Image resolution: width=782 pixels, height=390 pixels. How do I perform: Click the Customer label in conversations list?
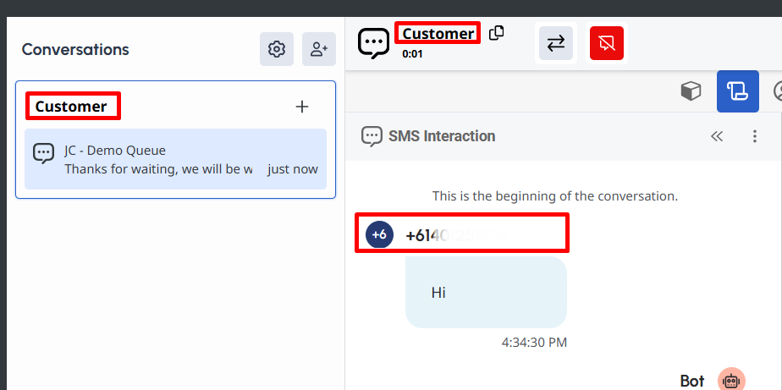pos(72,107)
